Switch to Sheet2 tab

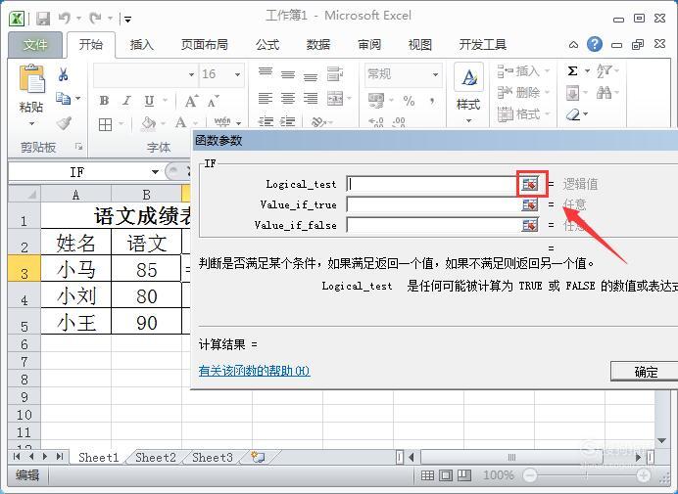[x=156, y=457]
